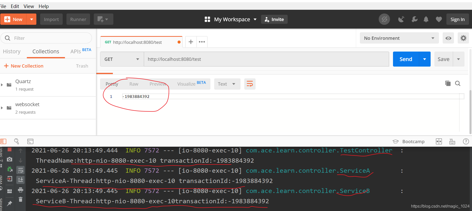Viewport: 472px width, 211px height.
Task: Switch to the Collections tab
Action: point(46,51)
